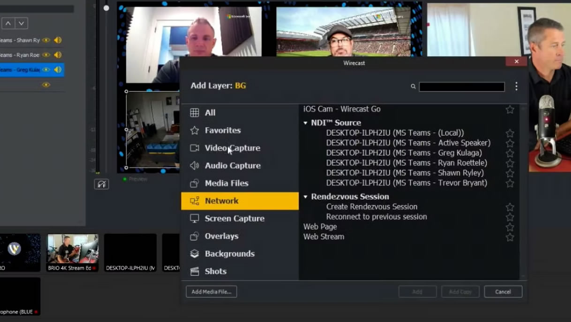Click the Media Files icon
This screenshot has width=571, height=322.
[195, 183]
